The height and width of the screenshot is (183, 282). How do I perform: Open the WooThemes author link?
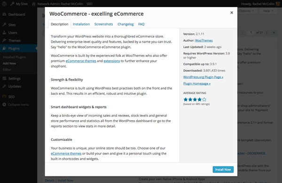point(204,40)
